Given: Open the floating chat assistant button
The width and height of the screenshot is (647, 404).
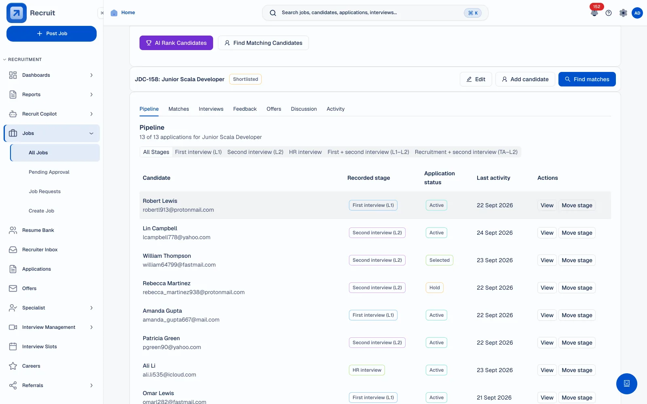Looking at the screenshot, I should pos(627,384).
